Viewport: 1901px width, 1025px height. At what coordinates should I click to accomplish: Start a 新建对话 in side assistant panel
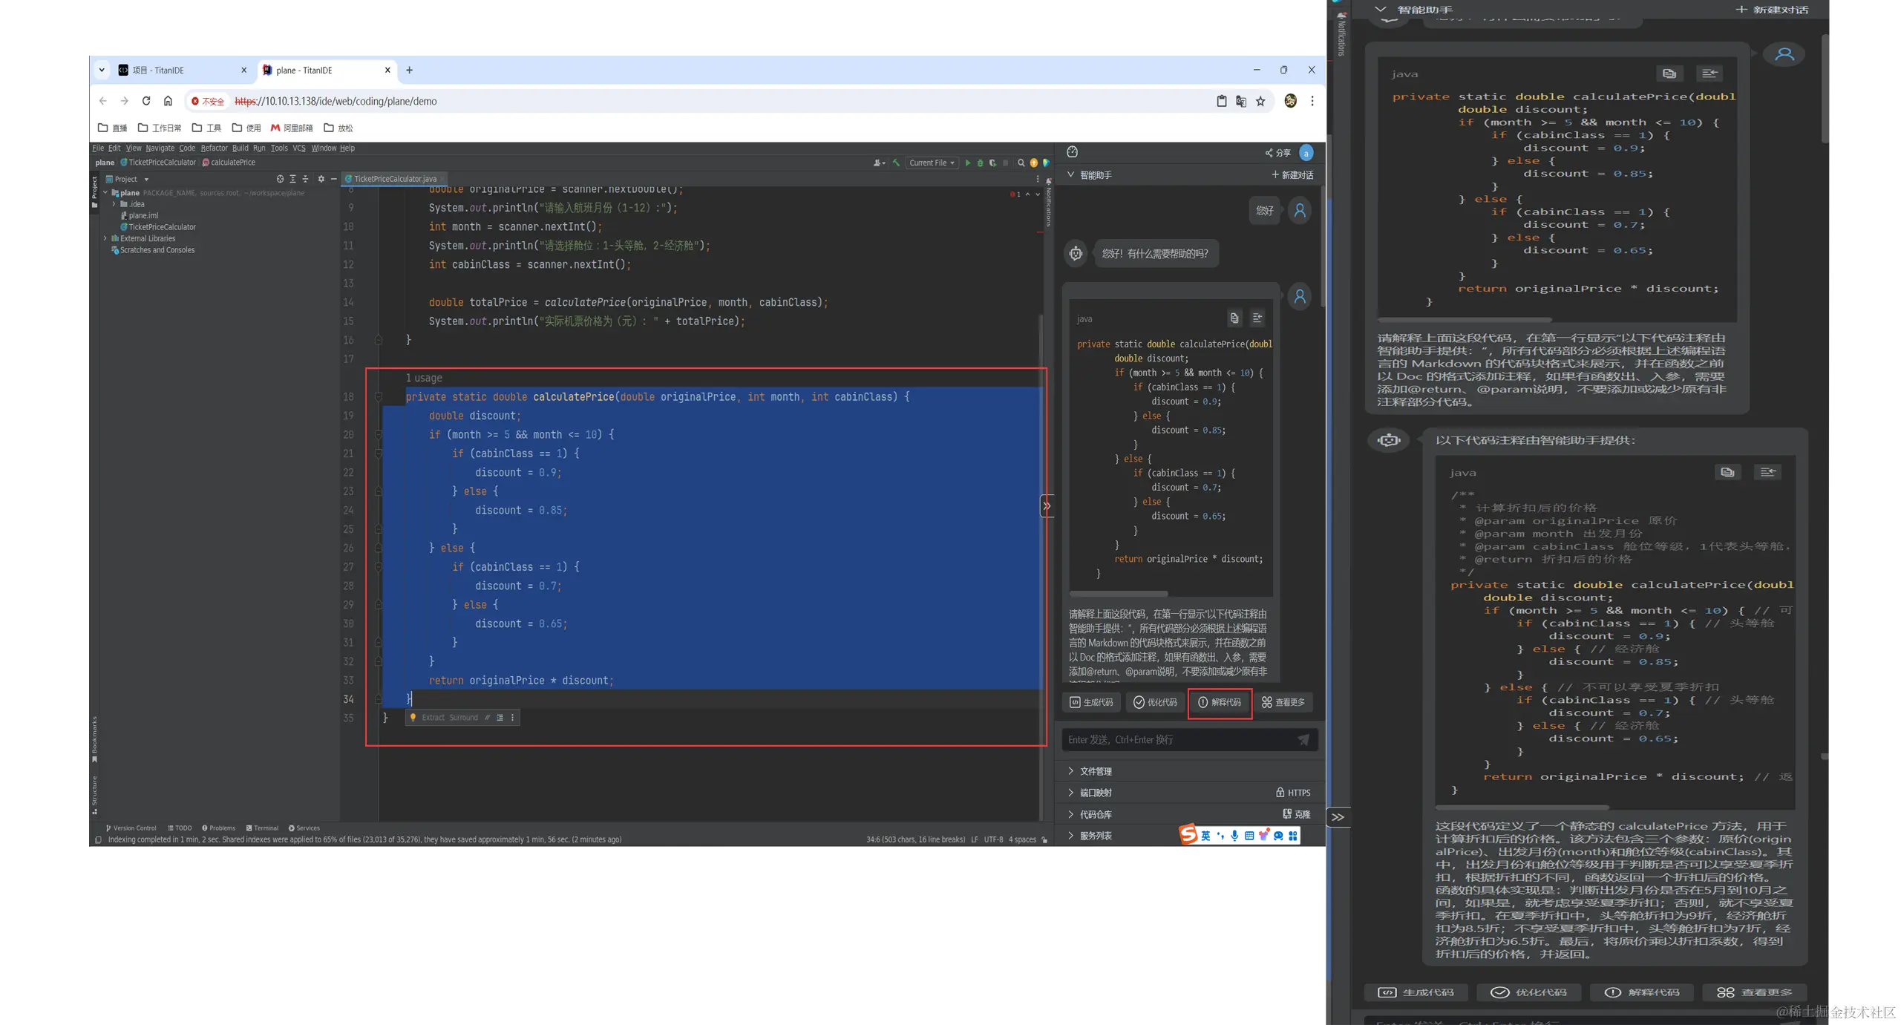pos(1292,174)
